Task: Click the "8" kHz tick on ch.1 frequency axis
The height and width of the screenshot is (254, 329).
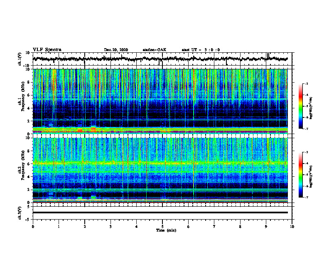Action: [29, 82]
